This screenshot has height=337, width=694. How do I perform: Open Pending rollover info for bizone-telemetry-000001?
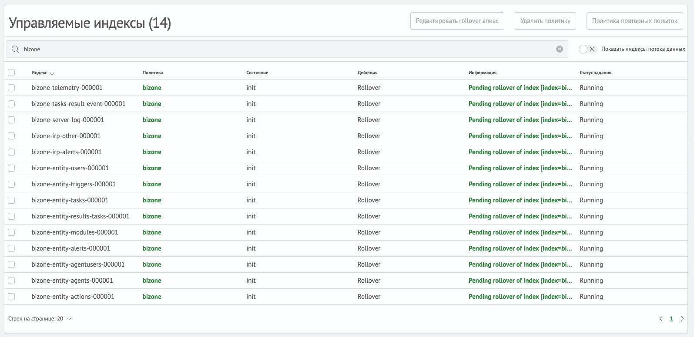tap(520, 88)
